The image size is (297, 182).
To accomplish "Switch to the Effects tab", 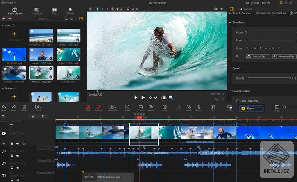I will [x=70, y=11].
